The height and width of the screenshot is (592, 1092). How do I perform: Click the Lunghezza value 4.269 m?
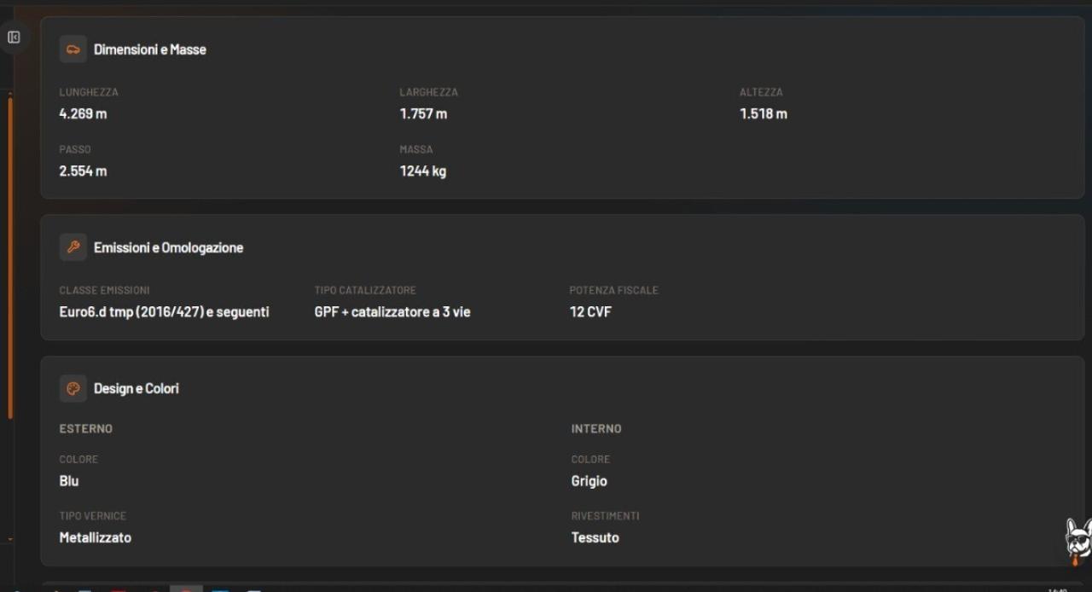pyautogui.click(x=83, y=113)
